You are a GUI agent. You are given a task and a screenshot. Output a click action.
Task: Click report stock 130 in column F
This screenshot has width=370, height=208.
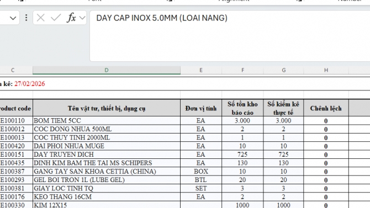pyautogui.click(x=242, y=163)
